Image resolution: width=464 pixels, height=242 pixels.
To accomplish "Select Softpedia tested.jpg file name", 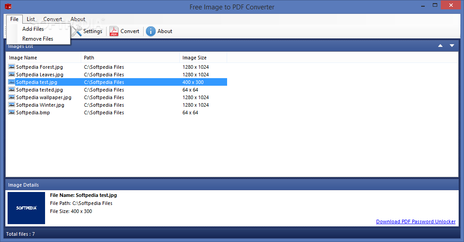I will pyautogui.click(x=39, y=90).
